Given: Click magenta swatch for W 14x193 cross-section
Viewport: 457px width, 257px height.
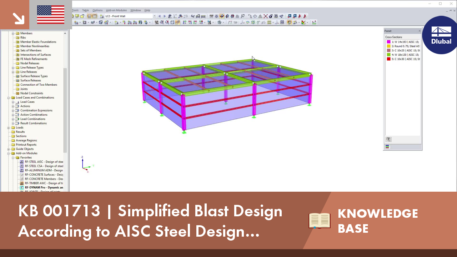Looking at the screenshot, I should (x=388, y=42).
